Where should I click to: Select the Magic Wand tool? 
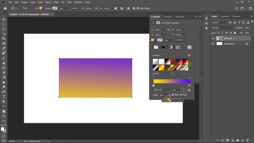(x=4, y=34)
